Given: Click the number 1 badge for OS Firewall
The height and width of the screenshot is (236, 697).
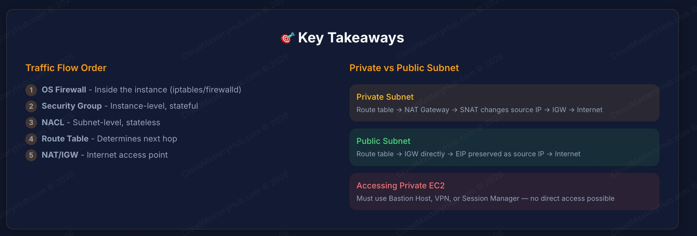Looking at the screenshot, I should pyautogui.click(x=31, y=90).
